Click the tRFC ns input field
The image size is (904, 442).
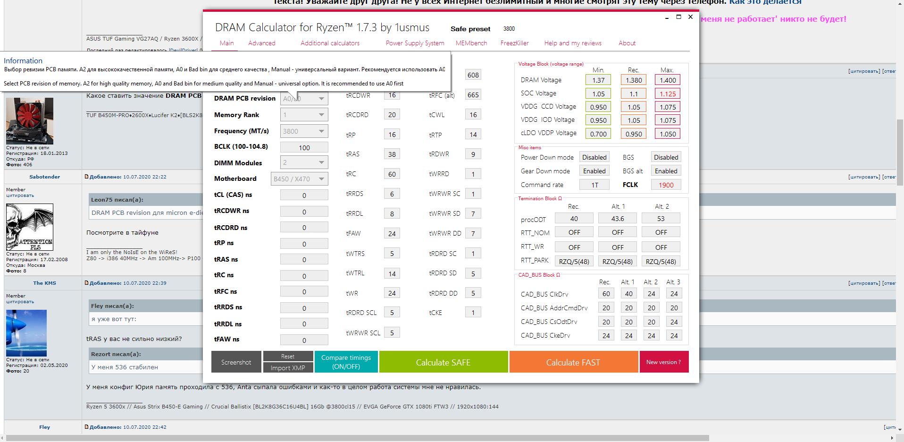304,291
